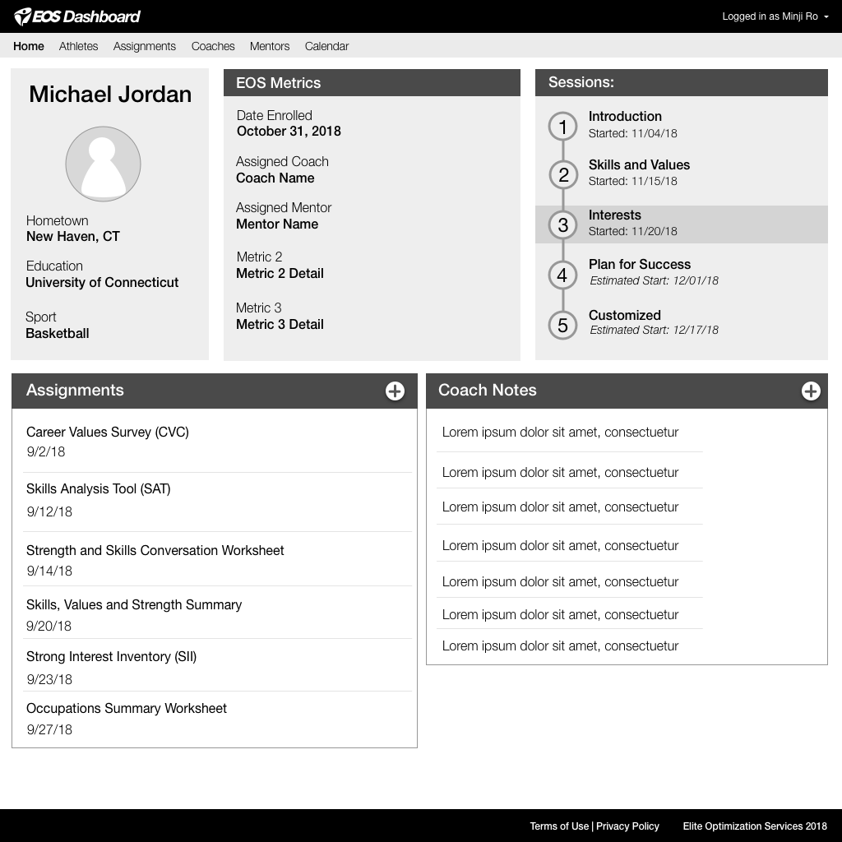842x842 pixels.
Task: Click the EOS Dashboard logo
Action: (76, 16)
